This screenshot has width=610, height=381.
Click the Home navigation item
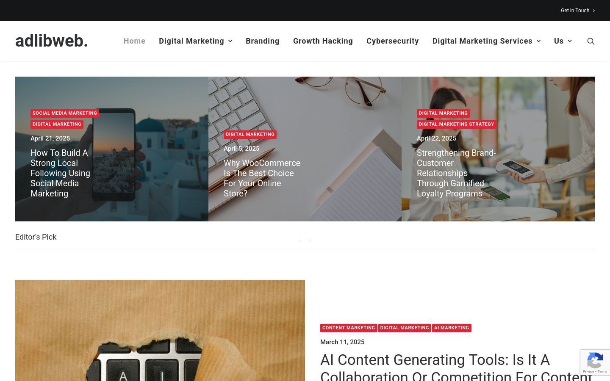(x=134, y=41)
